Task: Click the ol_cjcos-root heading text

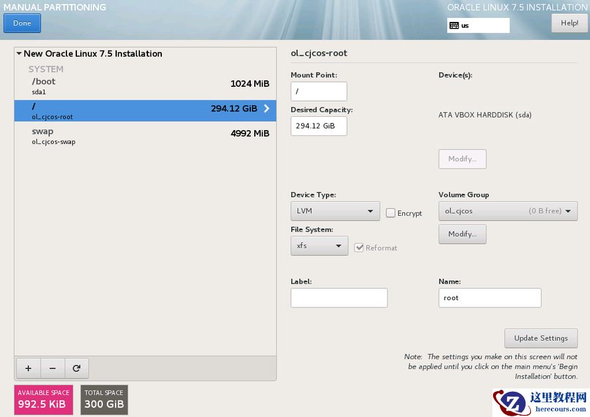Action: click(319, 53)
